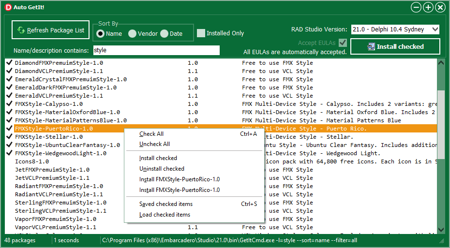Select the Date sort radio button
Image resolution: width=450 pixels, height=248 pixels.
[x=164, y=34]
